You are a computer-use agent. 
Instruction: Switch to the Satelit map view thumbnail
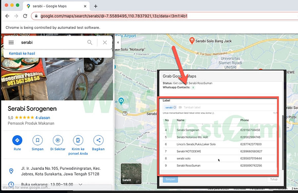(x=131, y=174)
